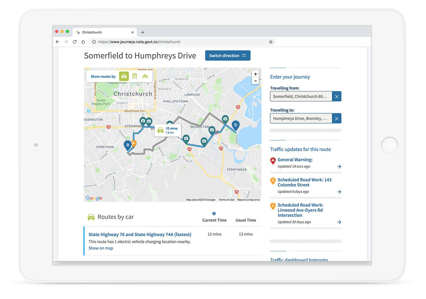This screenshot has width=426, height=299.
Task: Open the General Warning traffic update
Action: pos(295,160)
